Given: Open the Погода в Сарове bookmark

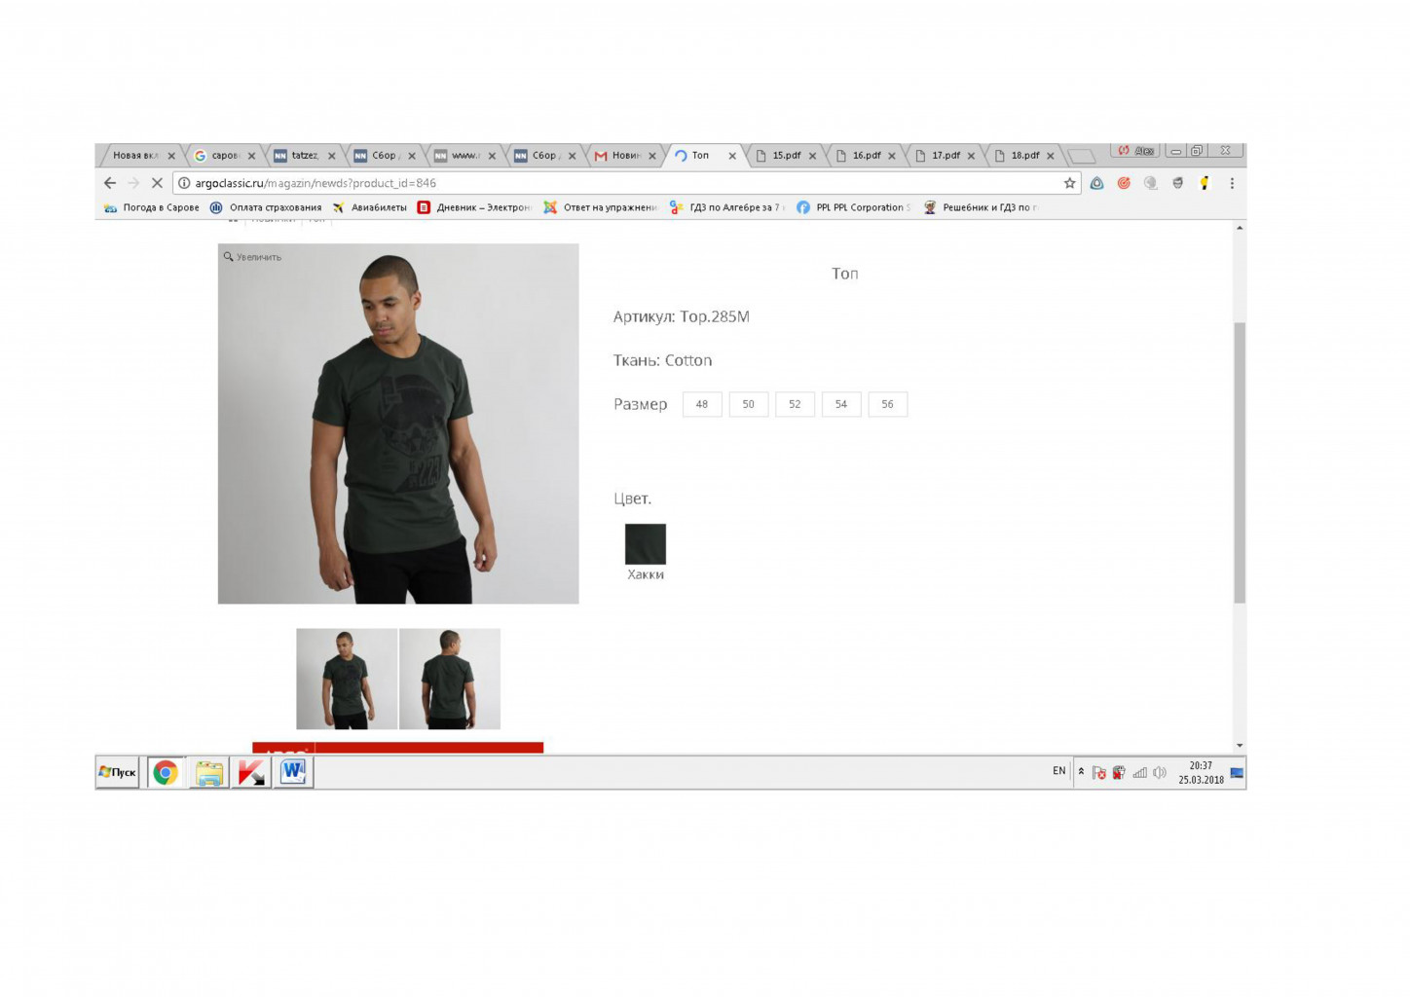Looking at the screenshot, I should click(x=152, y=207).
